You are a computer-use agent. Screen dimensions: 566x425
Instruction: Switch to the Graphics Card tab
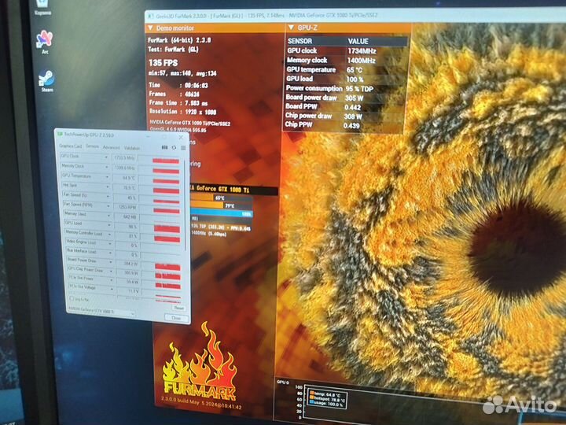coord(71,146)
